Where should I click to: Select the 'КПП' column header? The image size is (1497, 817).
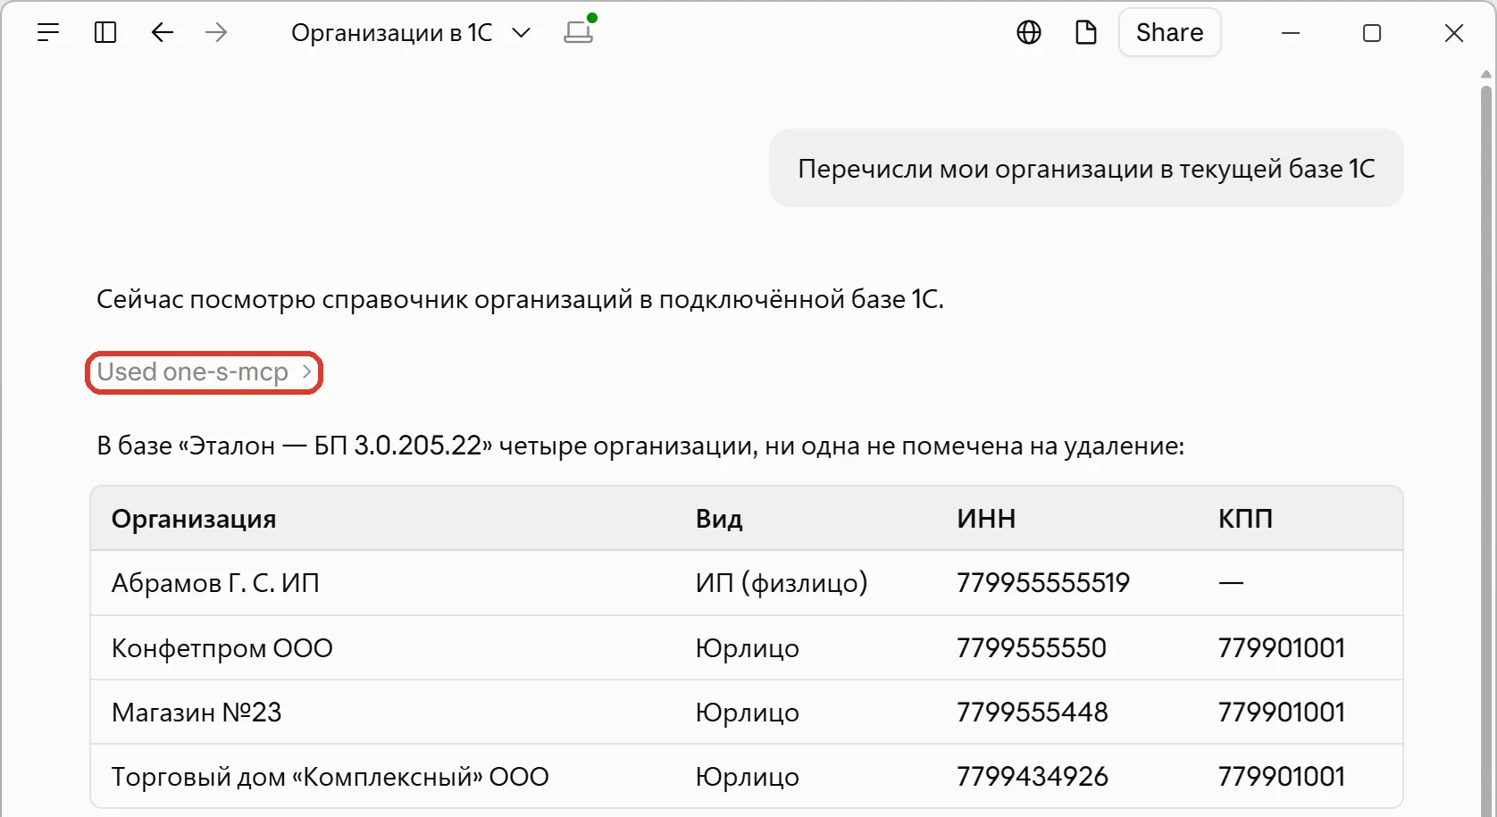click(x=1245, y=519)
